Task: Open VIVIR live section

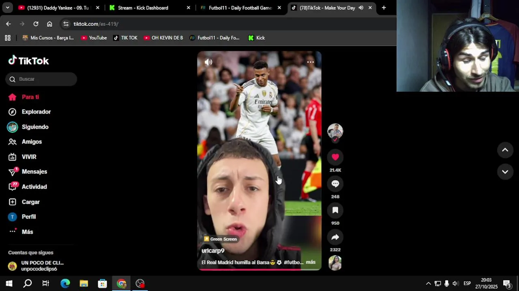Action: tap(22, 157)
